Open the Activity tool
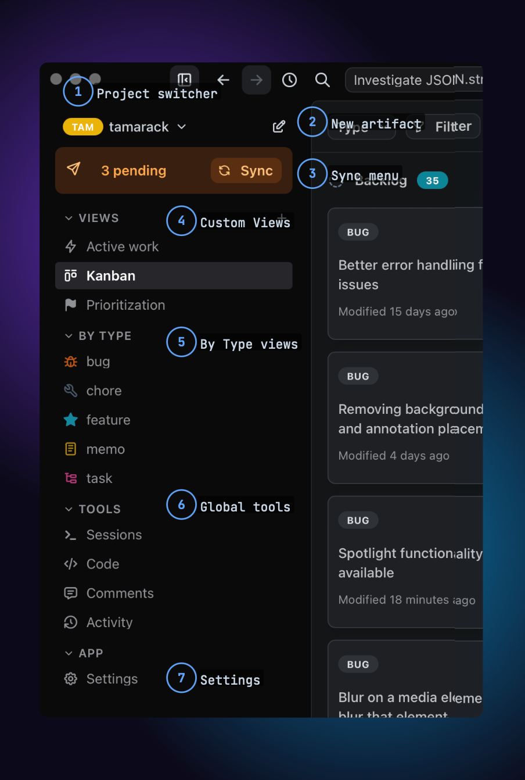 (174, 622)
